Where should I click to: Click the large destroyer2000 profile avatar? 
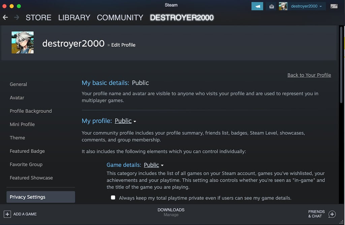point(23,42)
